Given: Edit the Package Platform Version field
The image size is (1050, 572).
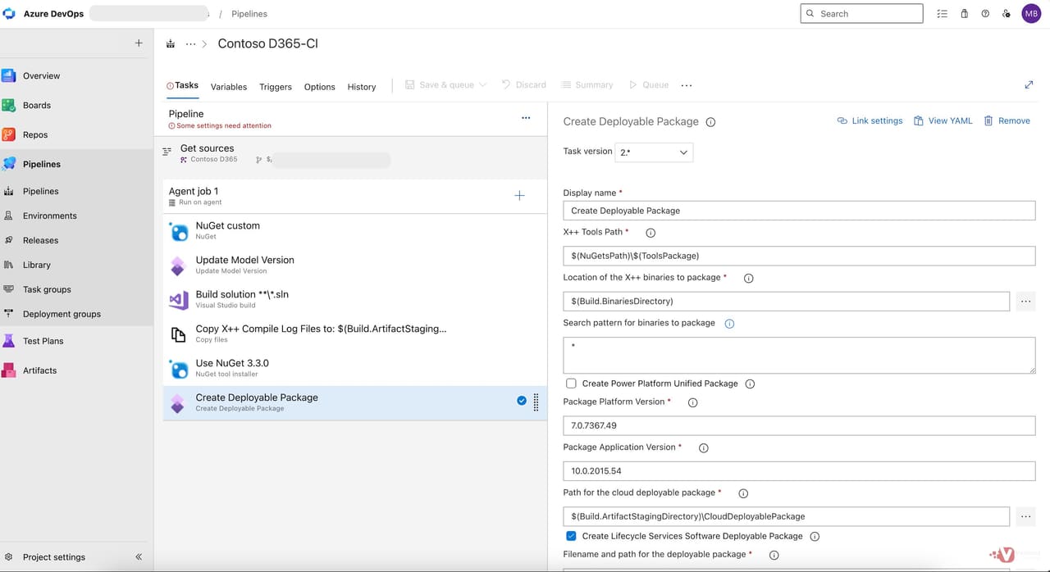Looking at the screenshot, I should tap(799, 426).
